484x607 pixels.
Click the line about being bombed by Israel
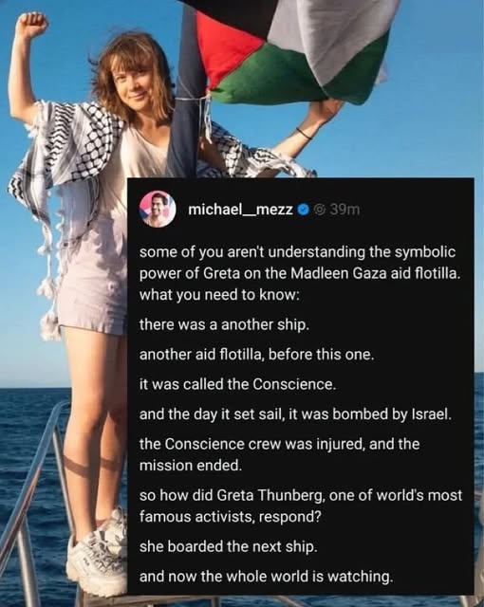pos(295,414)
